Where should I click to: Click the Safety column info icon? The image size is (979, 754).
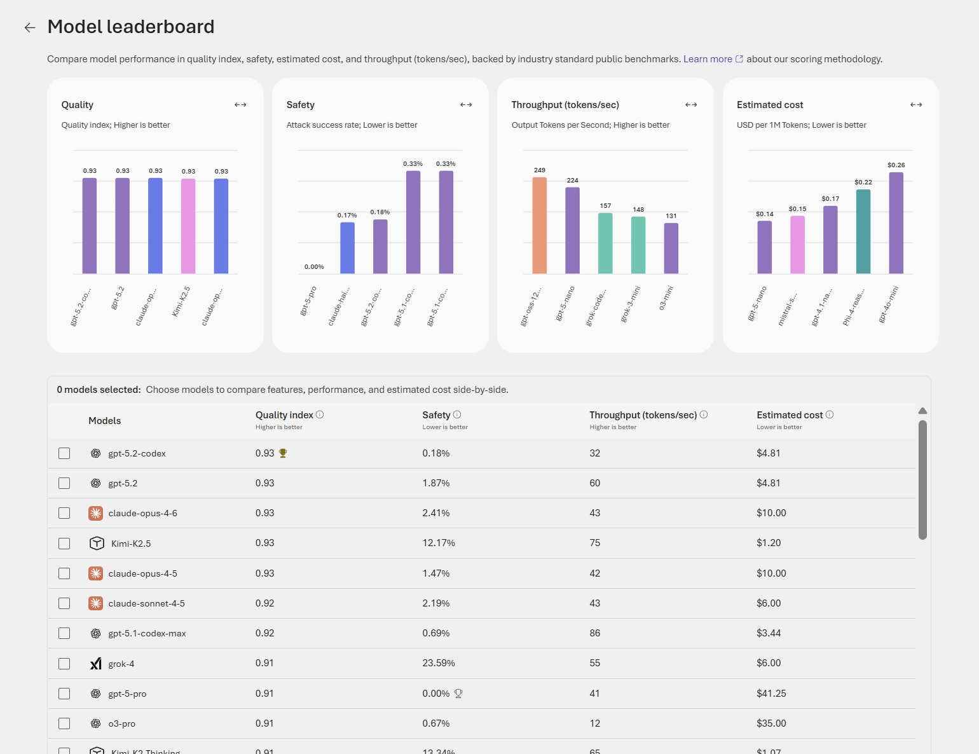(457, 415)
